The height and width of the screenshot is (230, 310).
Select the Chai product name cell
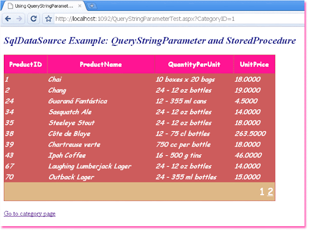click(x=101, y=79)
